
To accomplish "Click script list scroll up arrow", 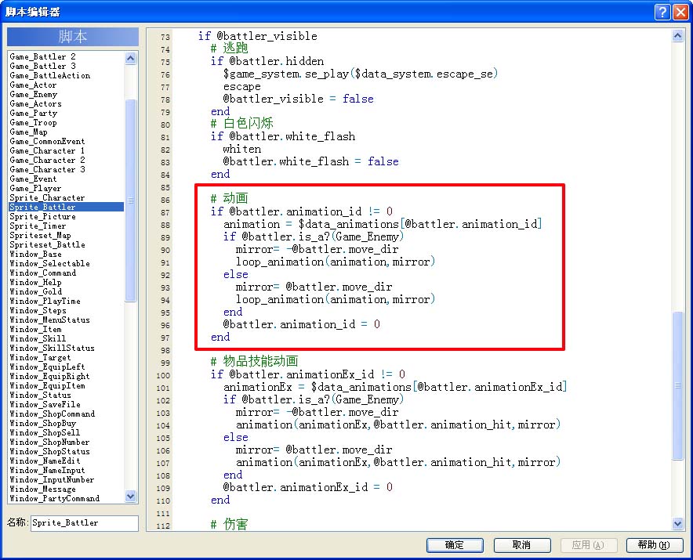I will 130,58.
